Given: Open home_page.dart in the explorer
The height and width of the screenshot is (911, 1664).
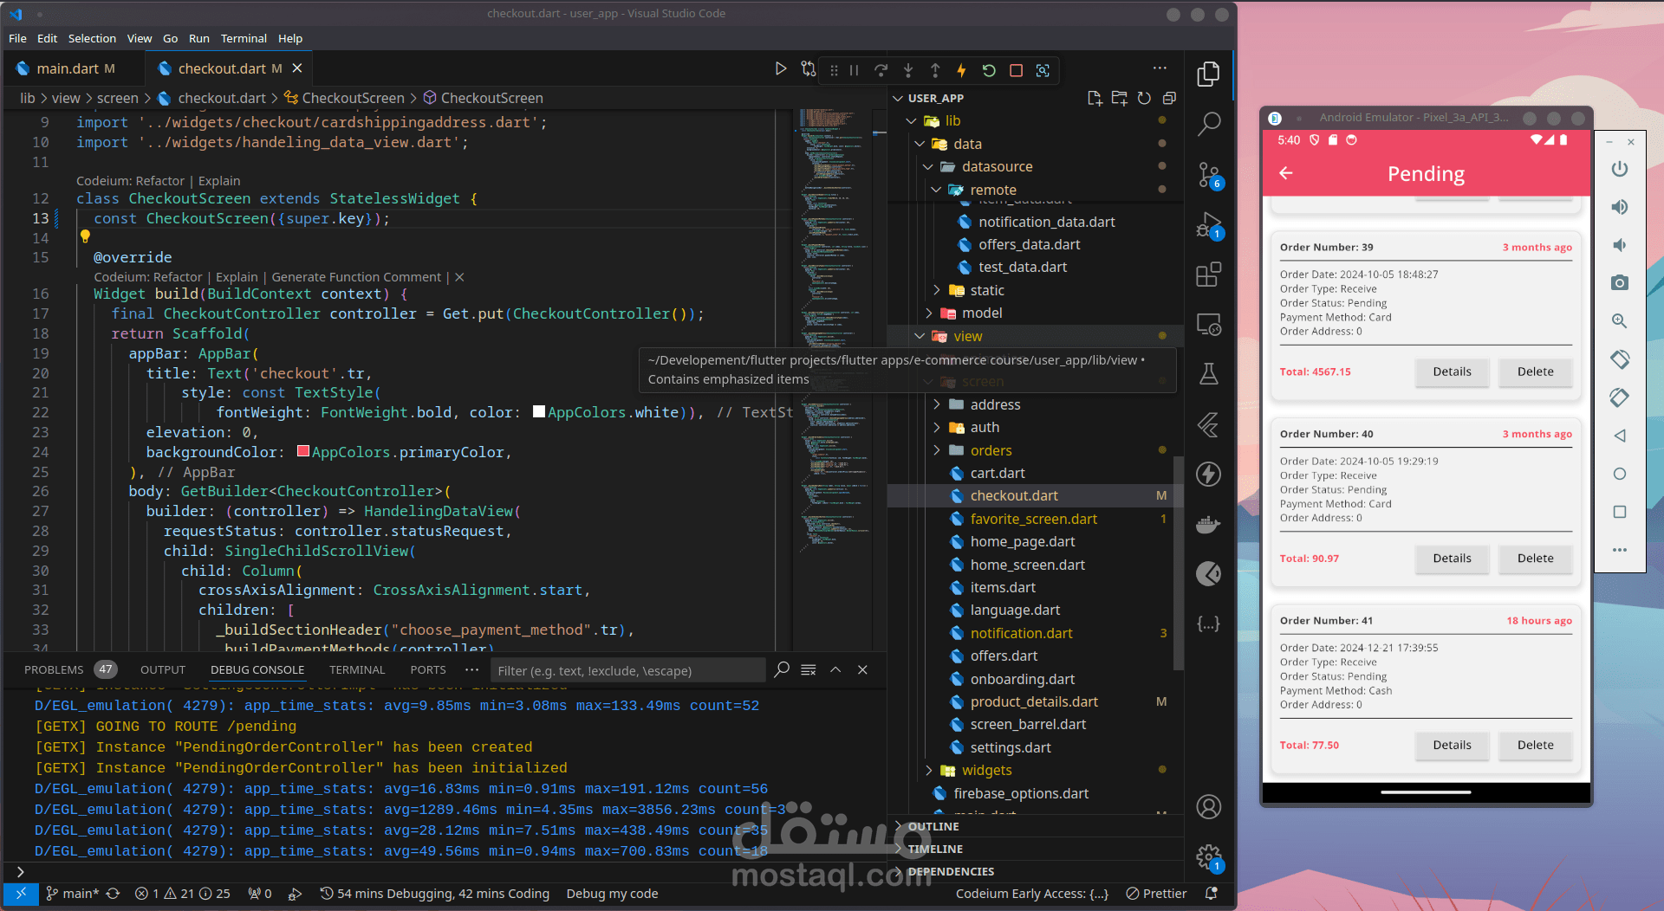Looking at the screenshot, I should click(1022, 541).
